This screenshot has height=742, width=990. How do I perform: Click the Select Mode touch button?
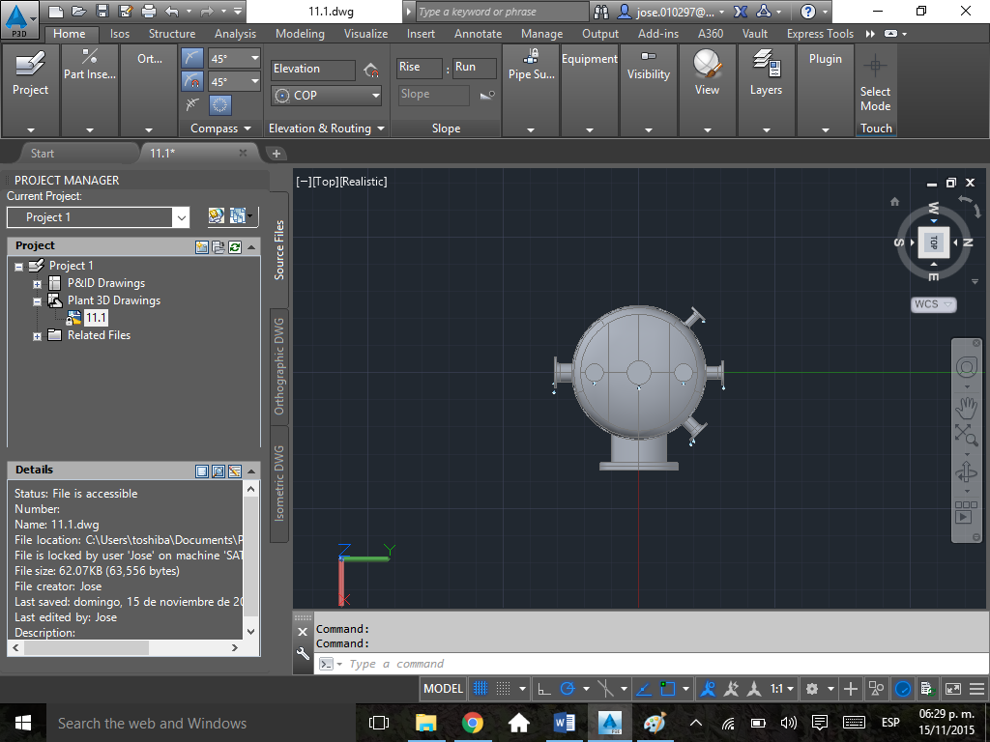(x=875, y=84)
